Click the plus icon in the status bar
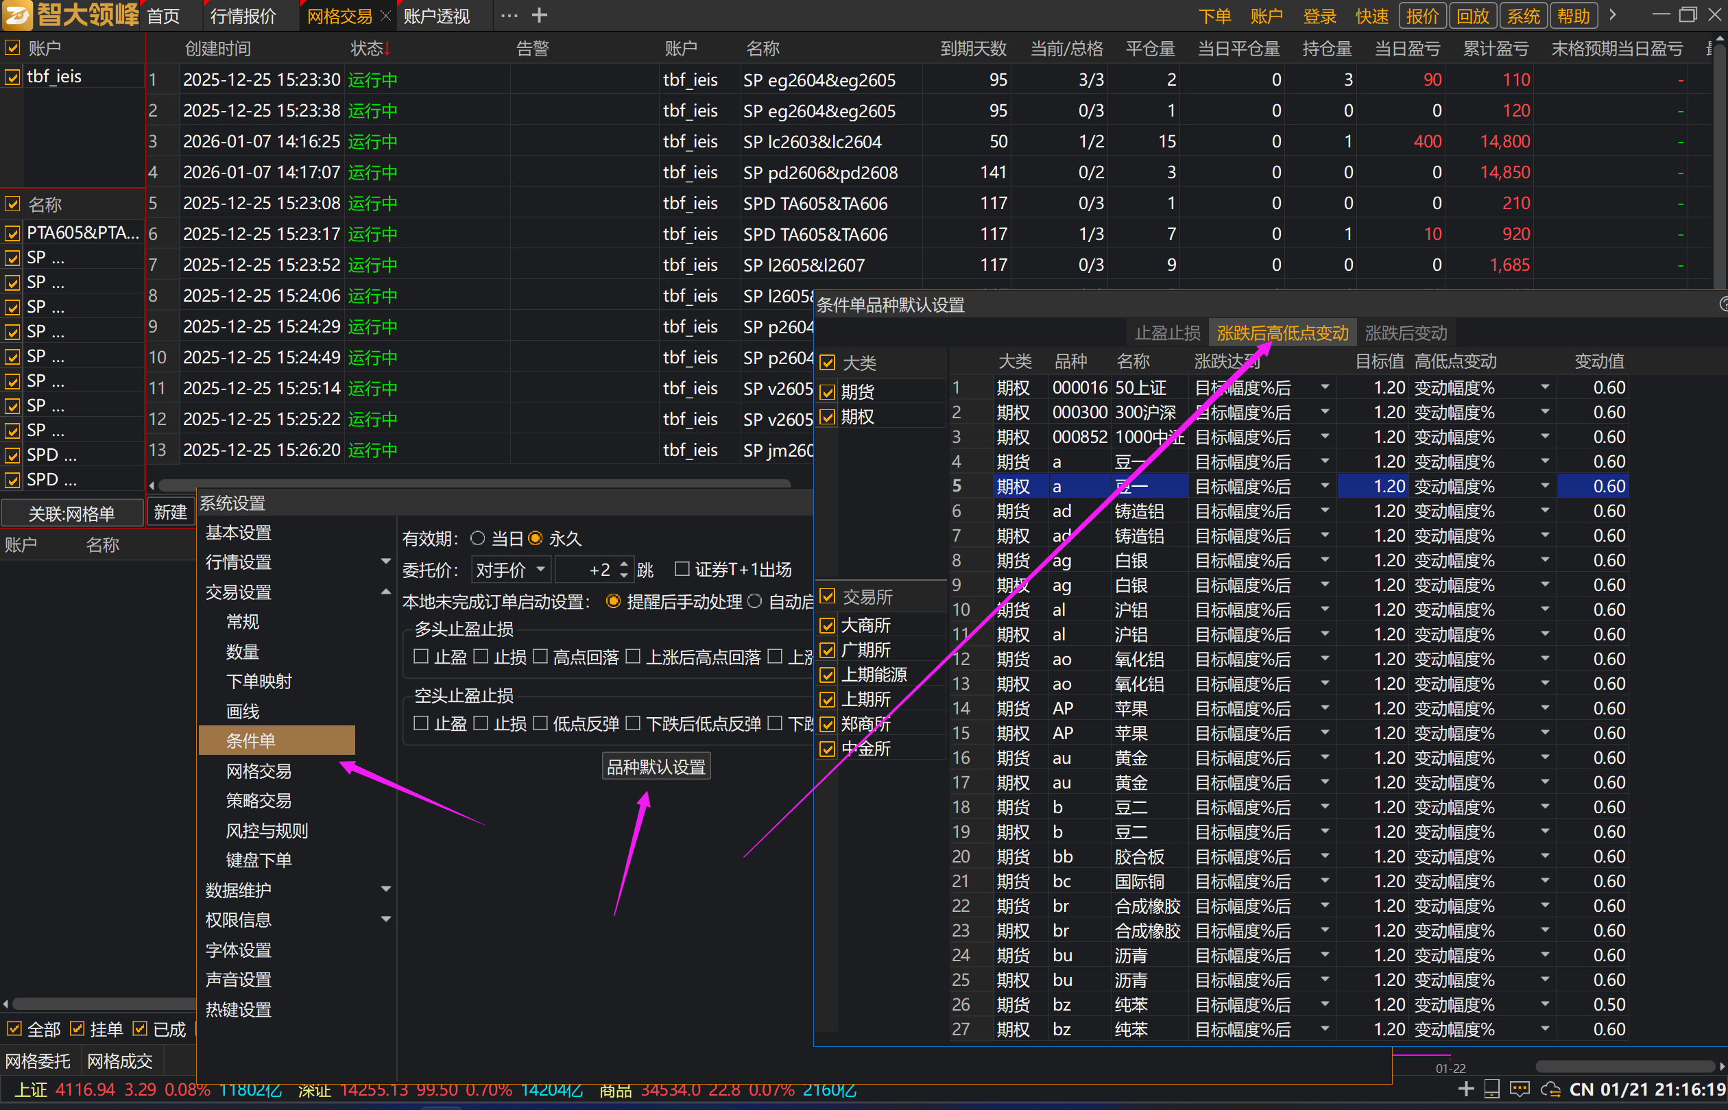 pos(1465,1089)
